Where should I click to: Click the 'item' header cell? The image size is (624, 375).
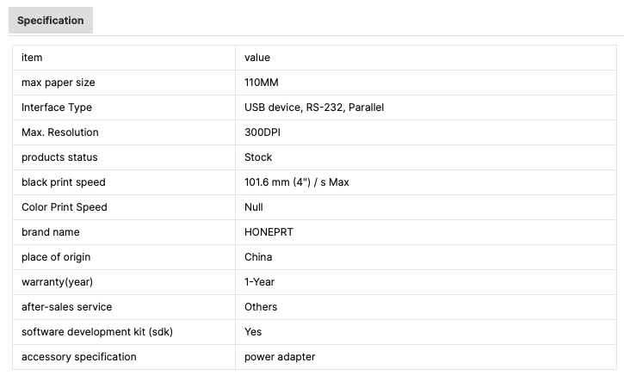32,58
